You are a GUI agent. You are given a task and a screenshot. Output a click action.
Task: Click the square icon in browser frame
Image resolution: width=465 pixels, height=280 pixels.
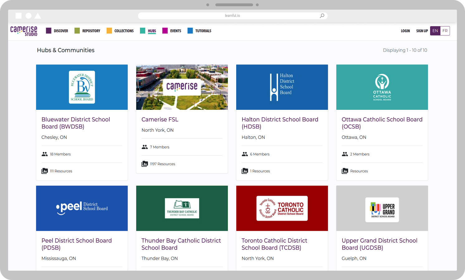(x=19, y=16)
